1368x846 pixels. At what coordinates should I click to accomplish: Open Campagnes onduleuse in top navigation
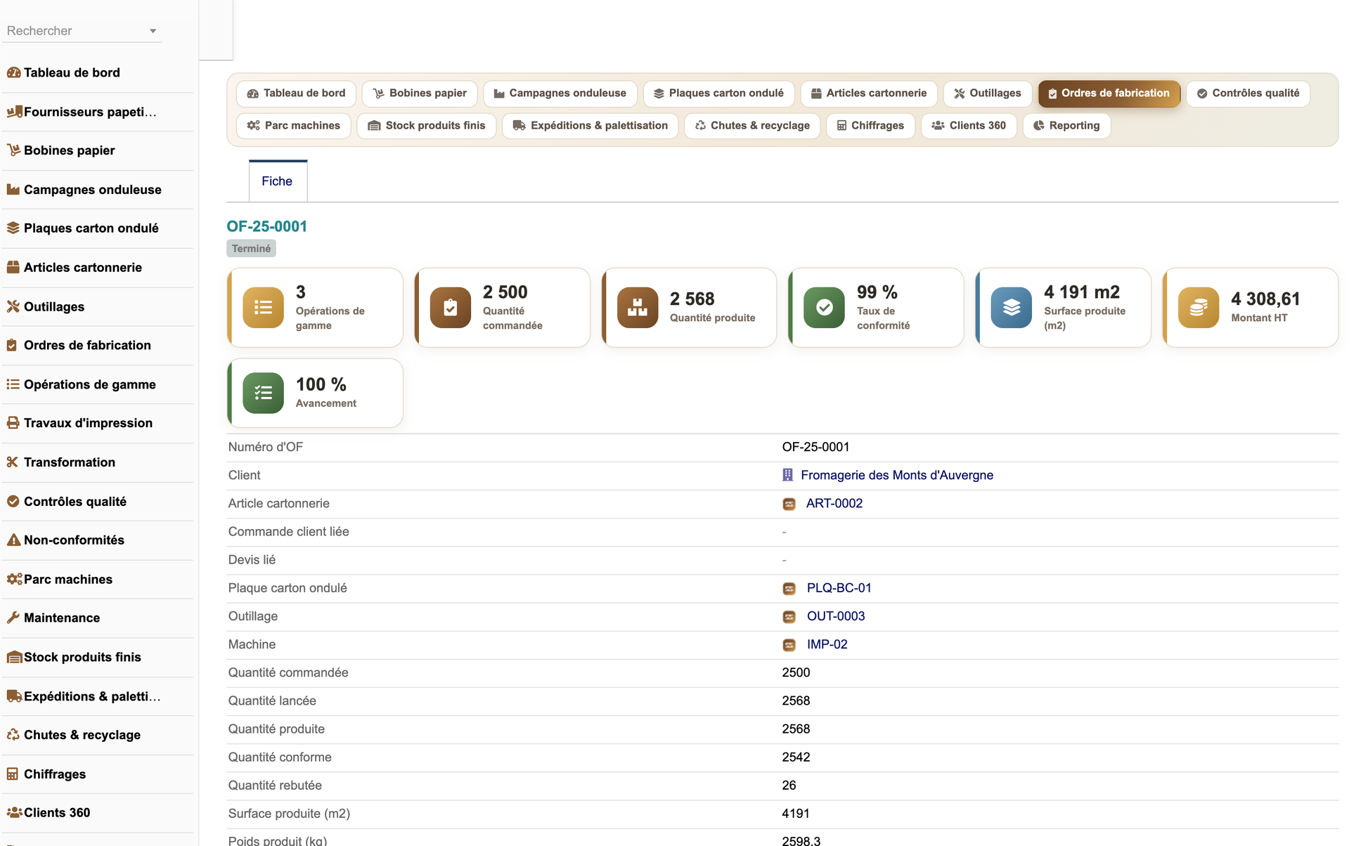(x=560, y=93)
